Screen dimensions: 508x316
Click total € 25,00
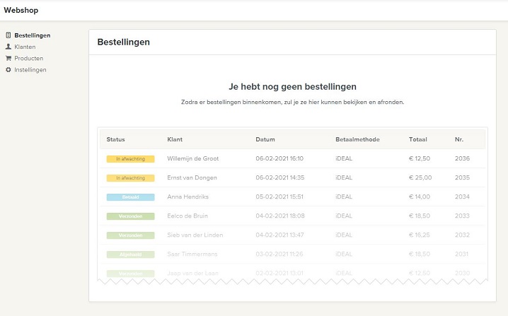(x=420, y=177)
